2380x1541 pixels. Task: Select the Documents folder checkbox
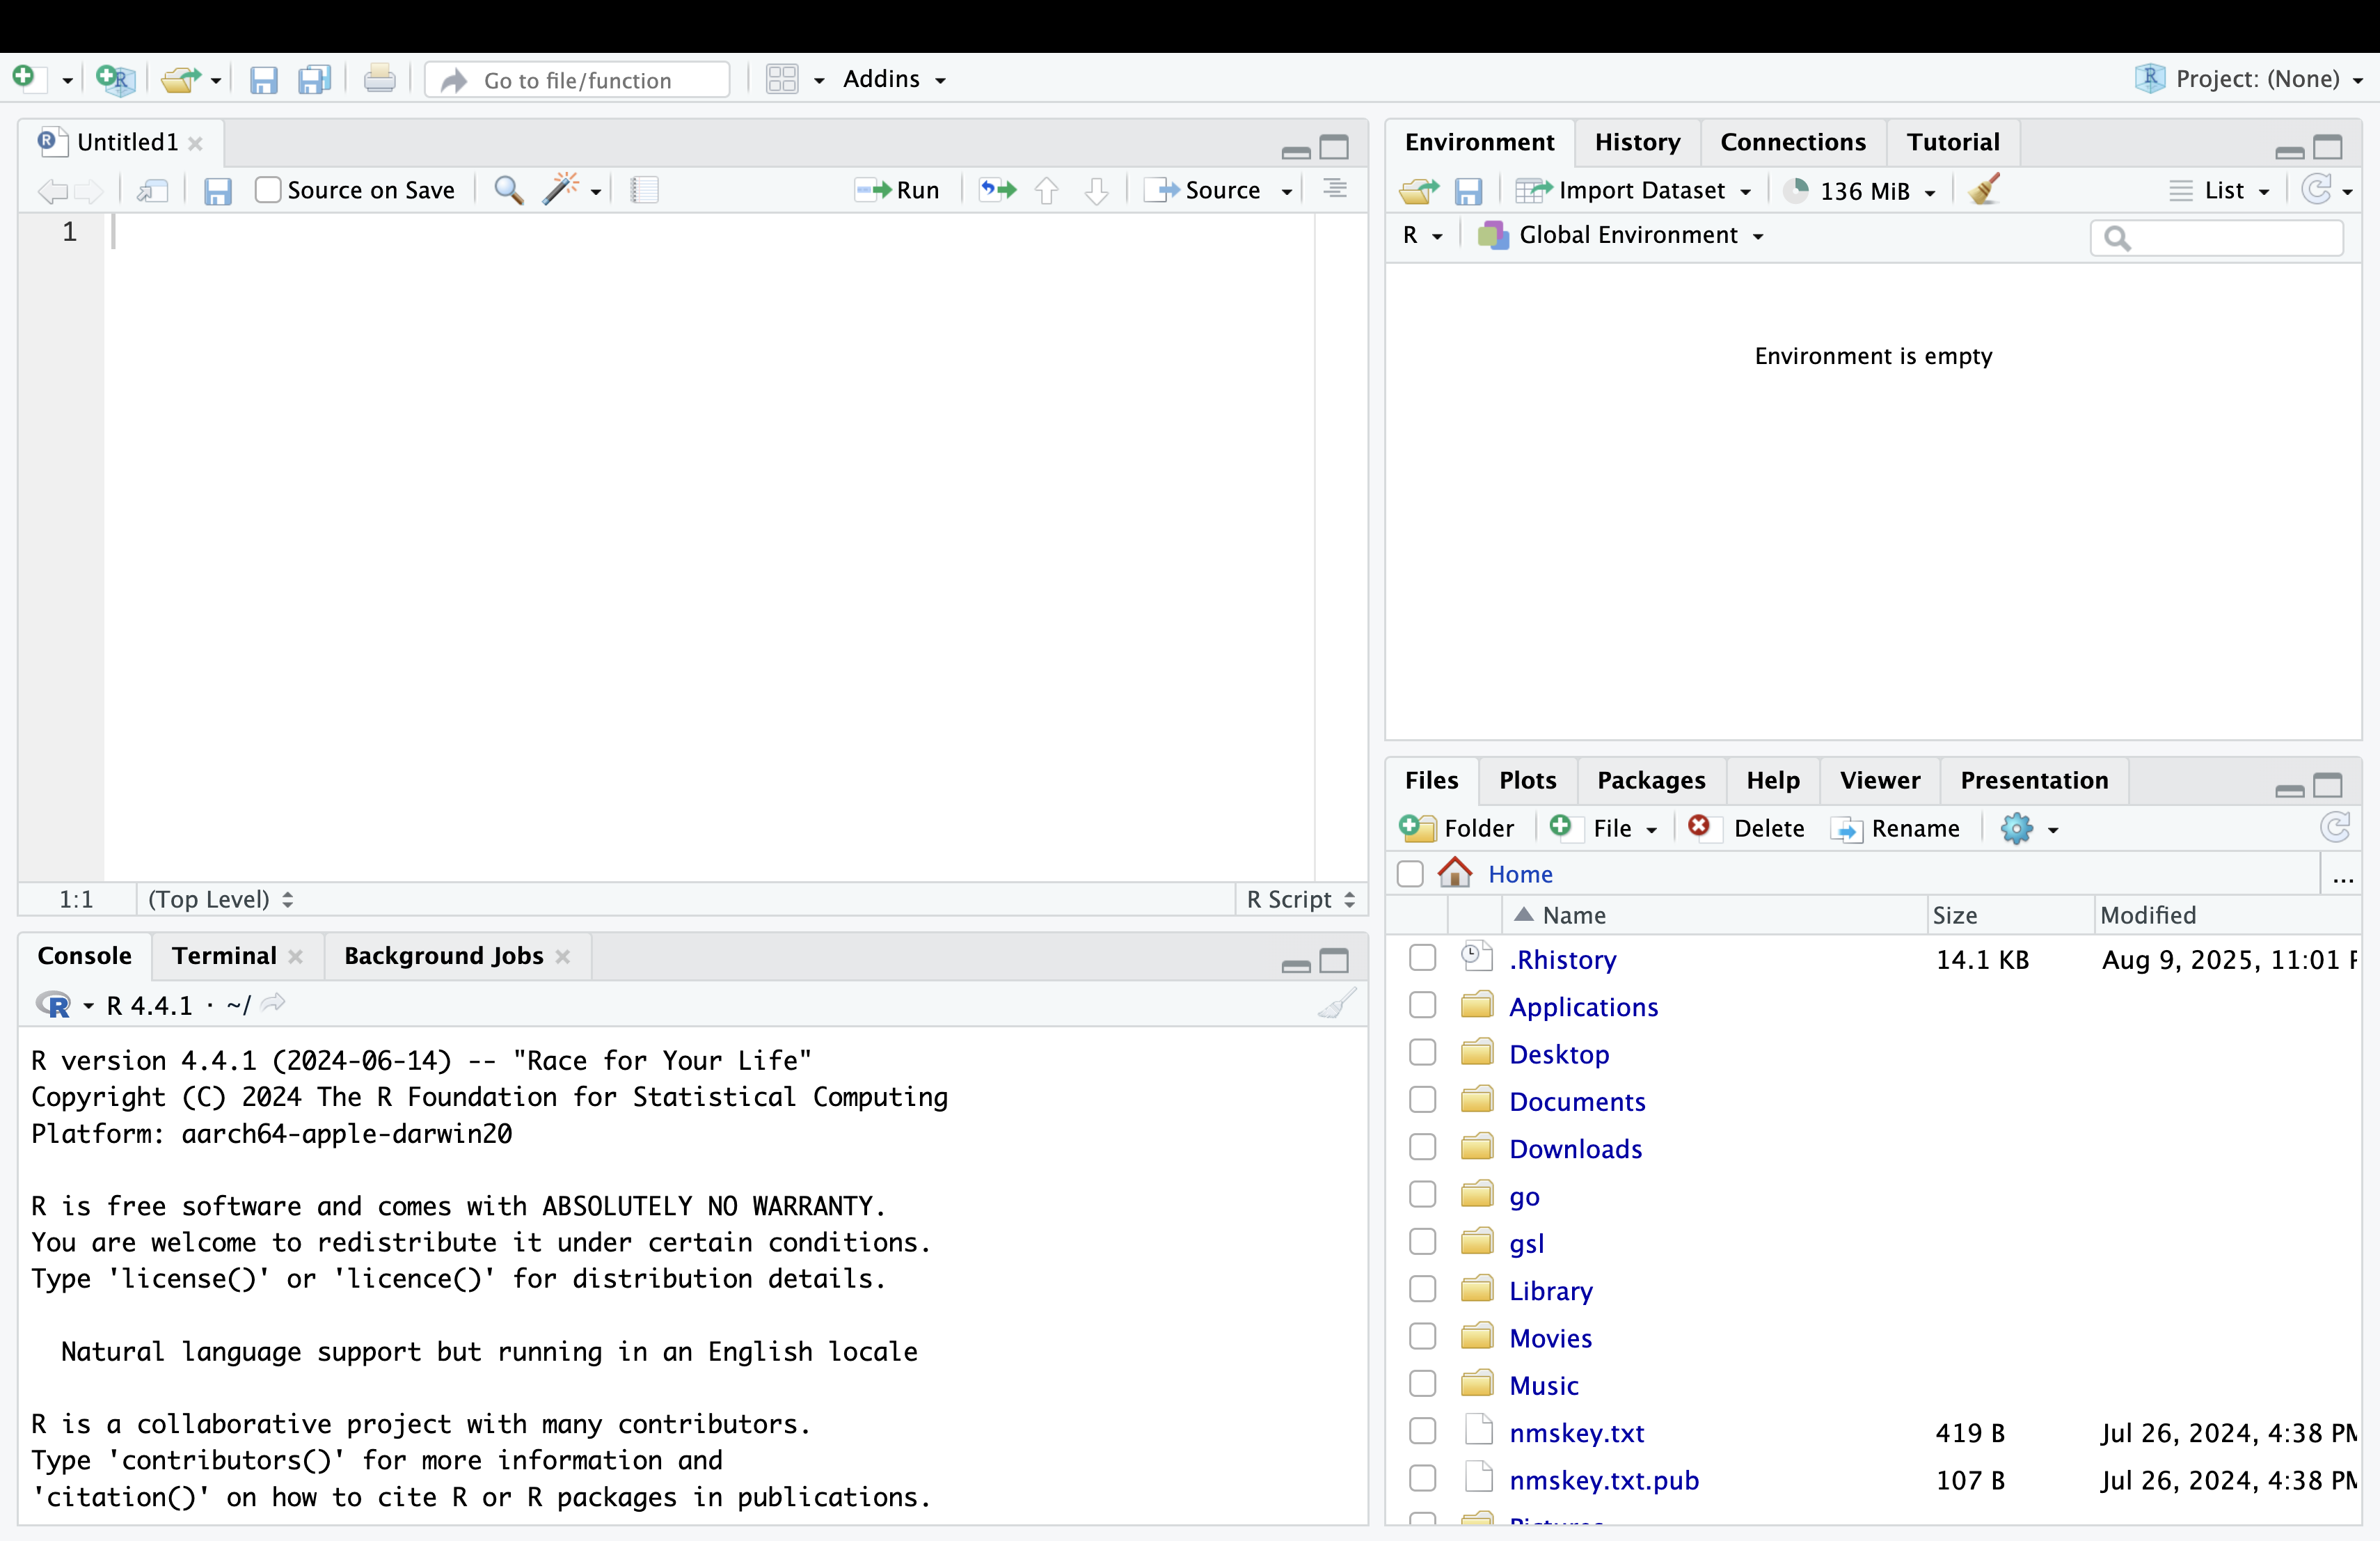click(1422, 1100)
